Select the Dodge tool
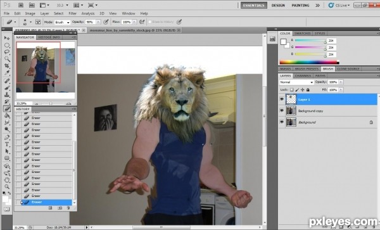The image size is (380, 230). (7, 129)
